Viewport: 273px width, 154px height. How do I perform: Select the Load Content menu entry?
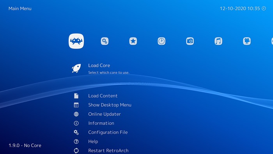[103, 96]
